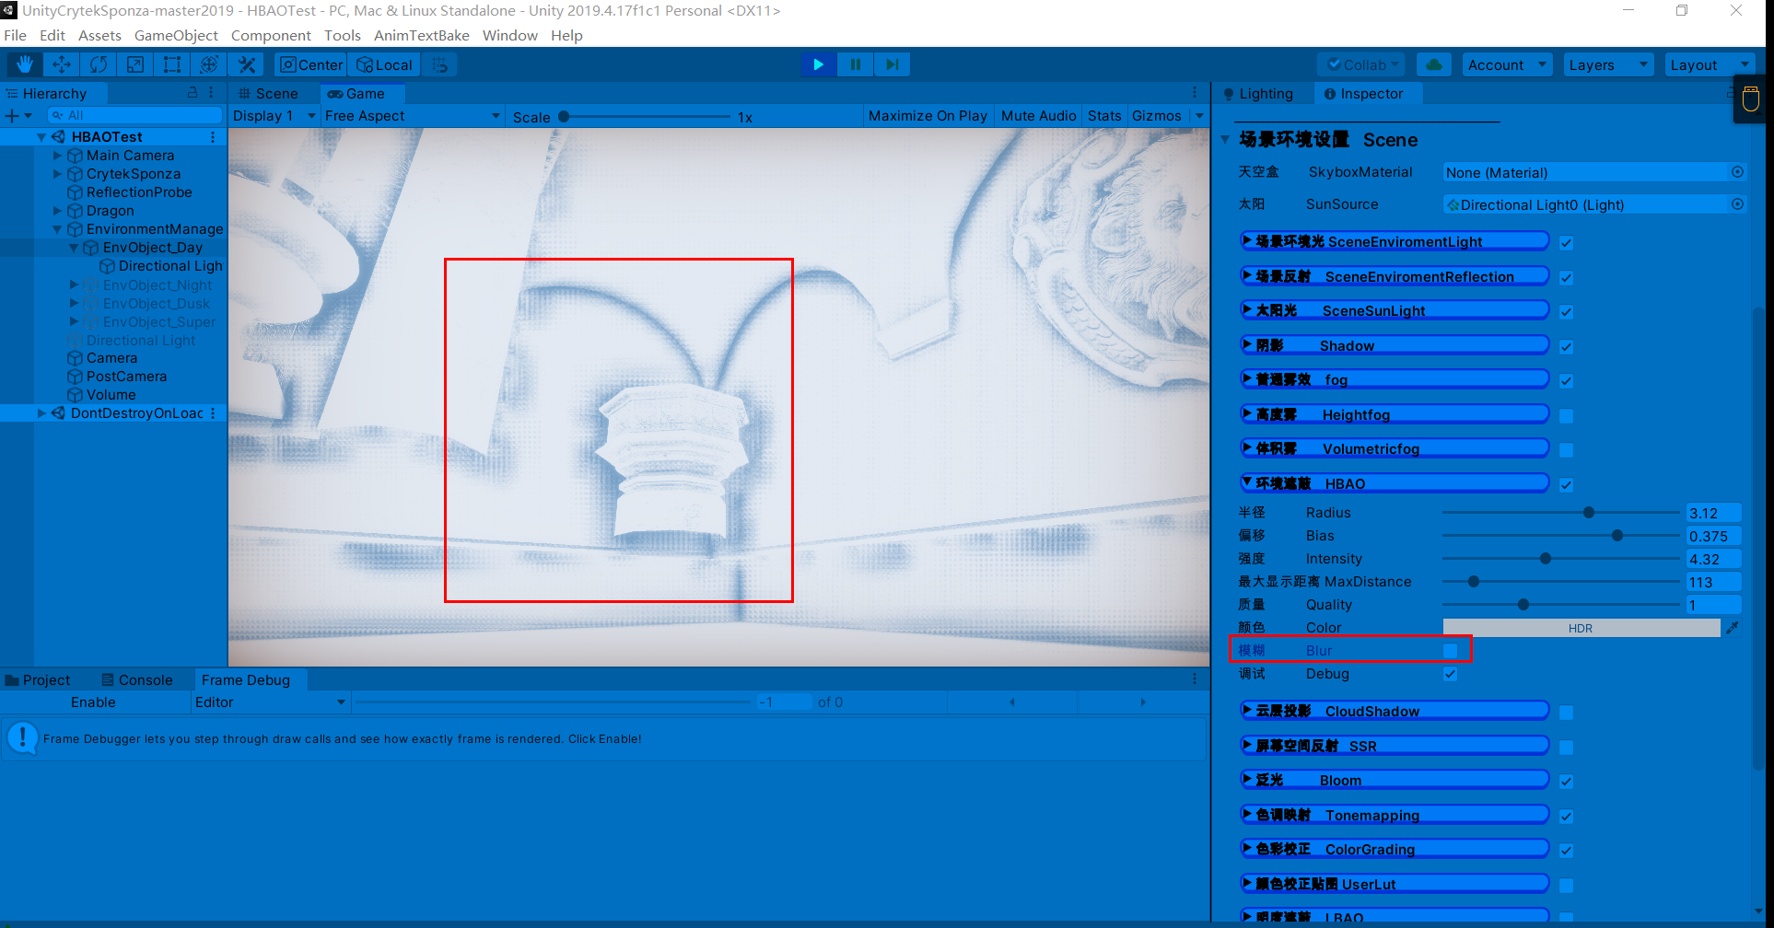Expand the fog section

point(1247,378)
